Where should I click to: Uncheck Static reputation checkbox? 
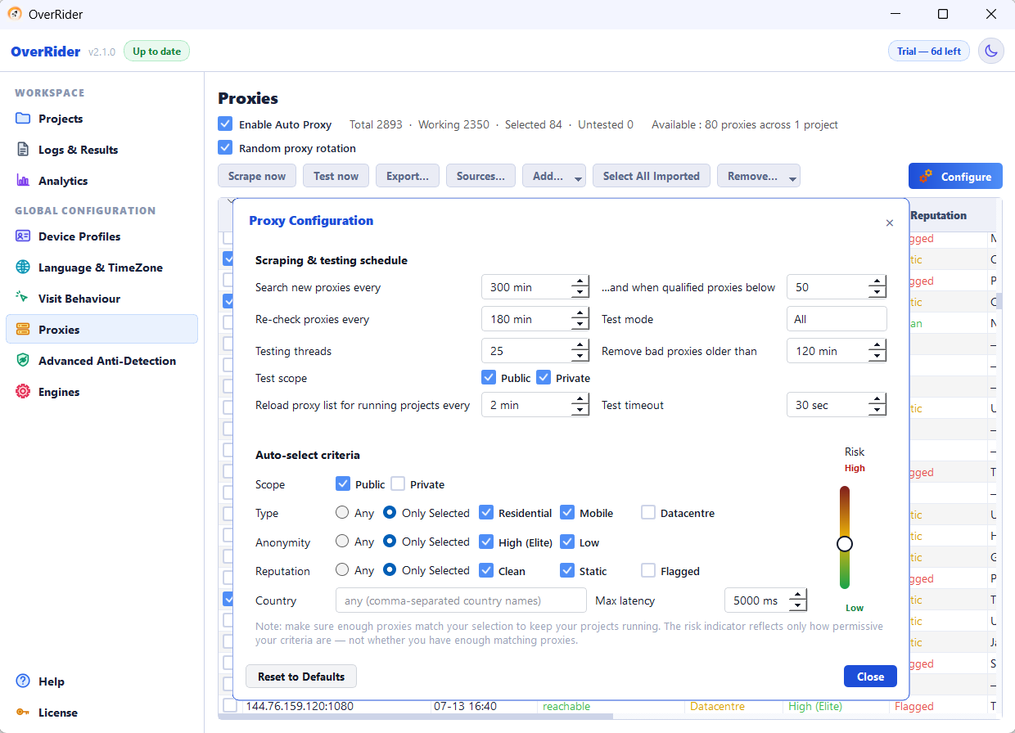tap(567, 570)
